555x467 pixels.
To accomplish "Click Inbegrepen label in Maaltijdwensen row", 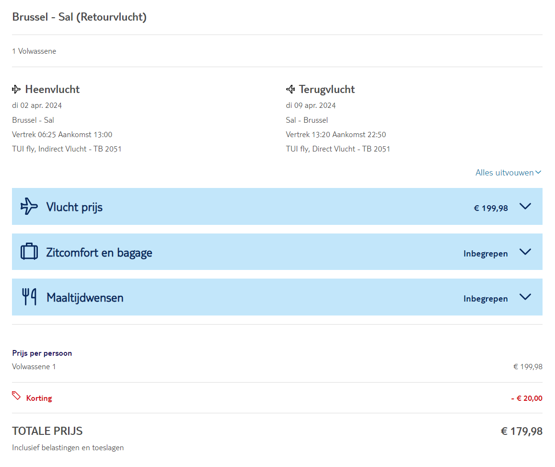I will pos(486,299).
